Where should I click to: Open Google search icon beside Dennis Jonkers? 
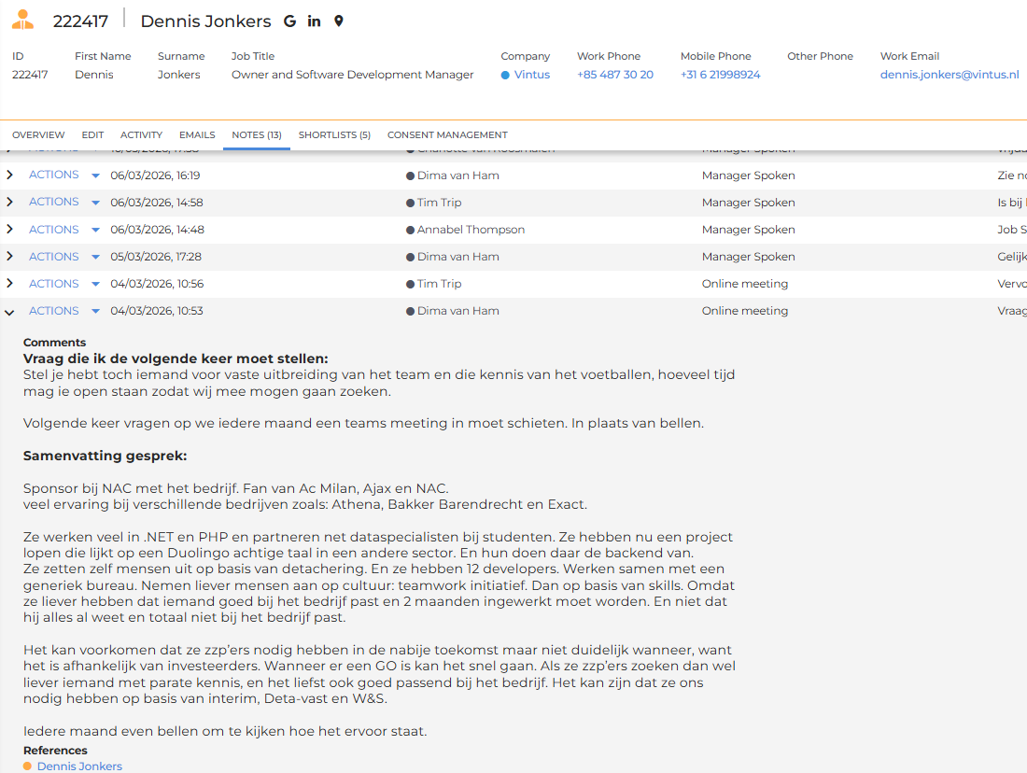click(x=289, y=21)
